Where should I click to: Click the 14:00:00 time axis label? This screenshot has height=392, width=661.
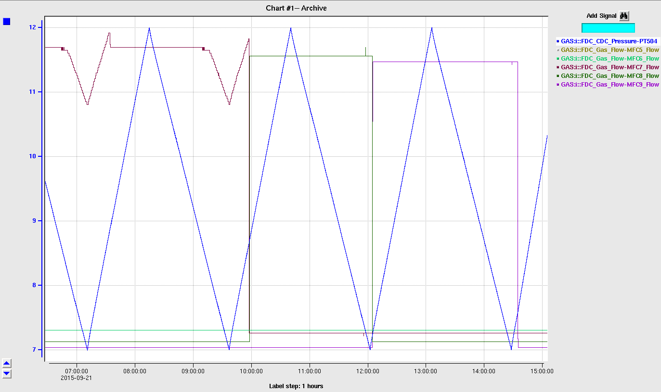484,371
